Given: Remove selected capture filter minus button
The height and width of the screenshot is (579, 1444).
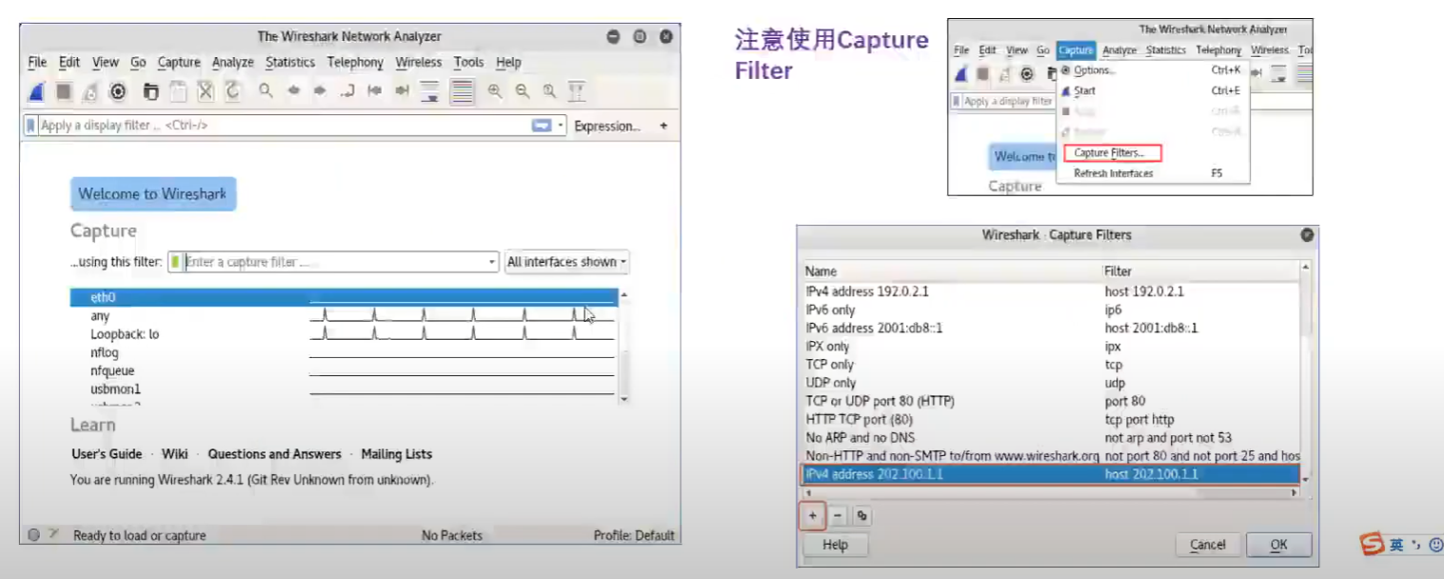Looking at the screenshot, I should click(838, 516).
